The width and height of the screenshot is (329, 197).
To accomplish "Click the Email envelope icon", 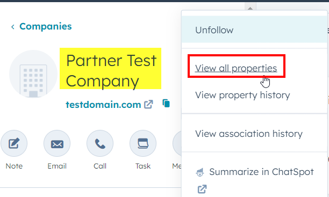I will [57, 143].
